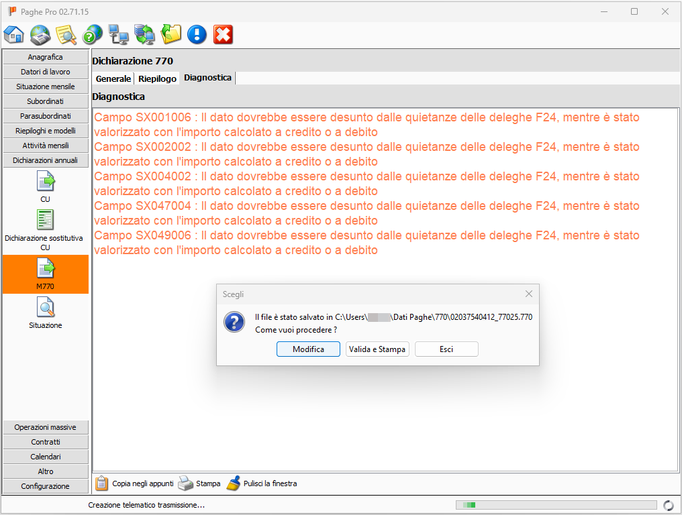Click the database sync toolbar icon

[144, 34]
